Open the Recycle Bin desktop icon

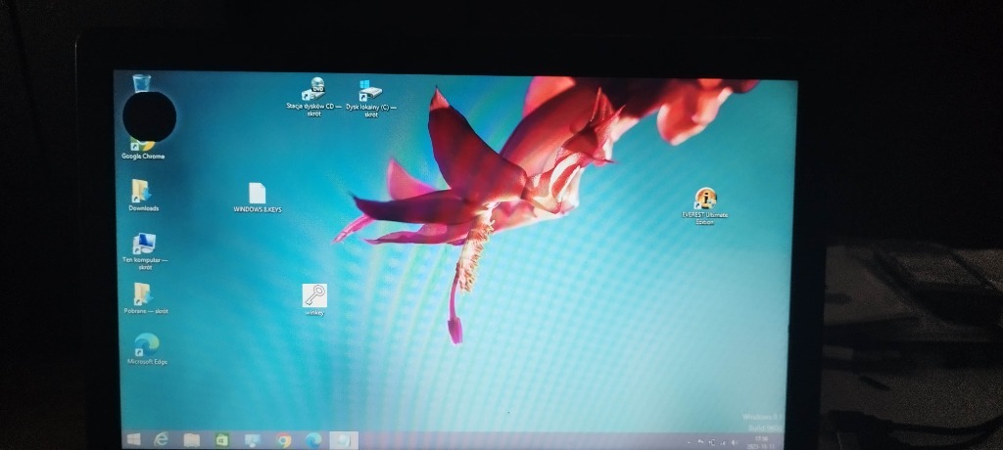coord(141,83)
